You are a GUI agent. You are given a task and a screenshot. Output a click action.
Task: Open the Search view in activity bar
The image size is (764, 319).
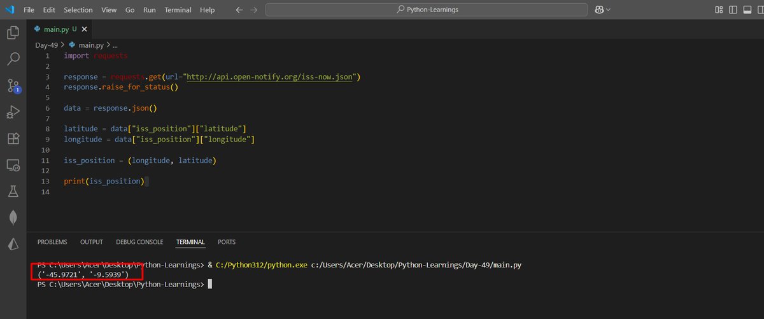(x=13, y=59)
